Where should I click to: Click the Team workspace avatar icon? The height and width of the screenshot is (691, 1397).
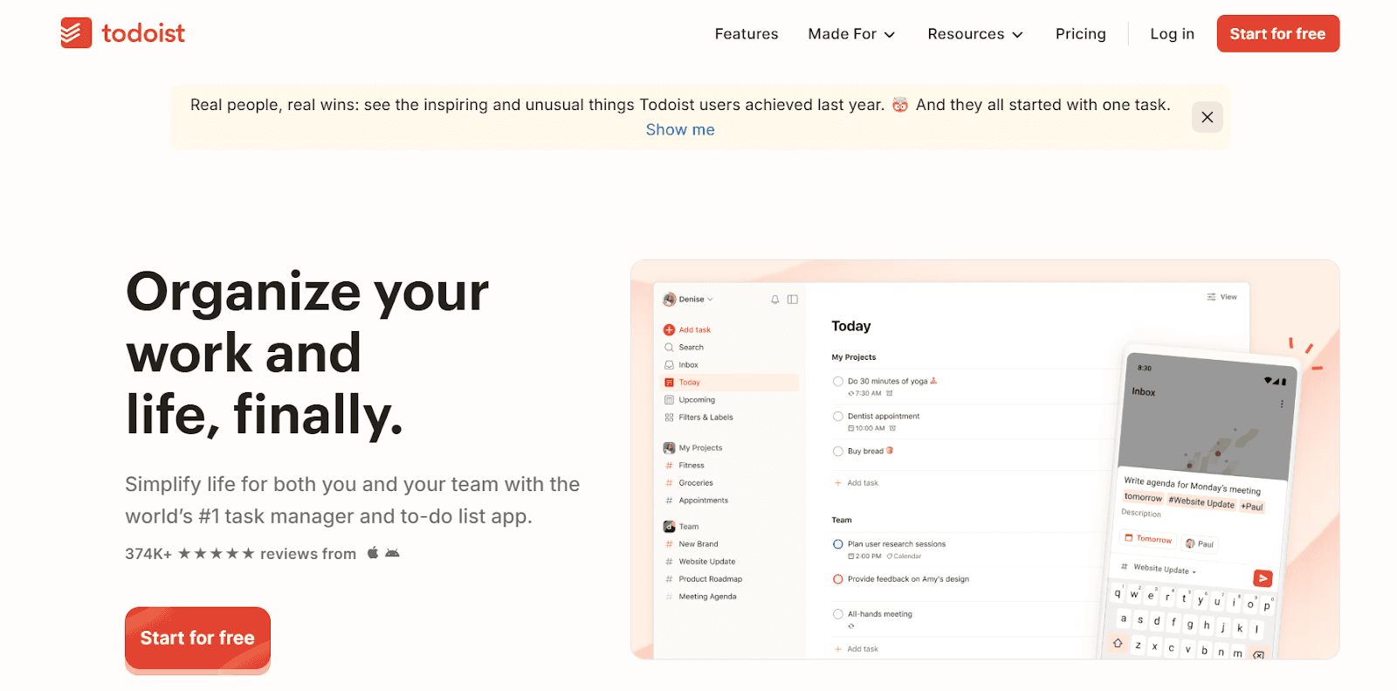click(669, 527)
